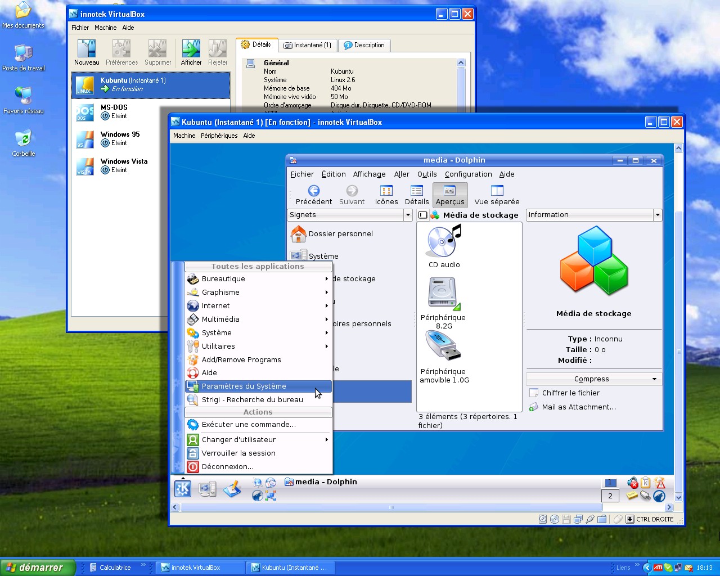Click USB indicator in VM status bar
720x576 pixels.
point(590,519)
